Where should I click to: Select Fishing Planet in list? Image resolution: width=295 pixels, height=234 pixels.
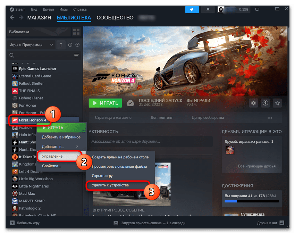tap(31, 98)
